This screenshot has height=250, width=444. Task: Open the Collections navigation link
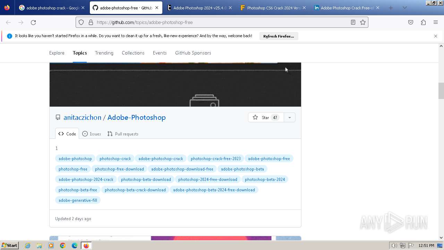pyautogui.click(x=133, y=53)
